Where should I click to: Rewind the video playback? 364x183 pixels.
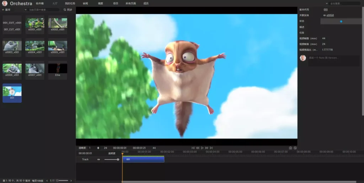pos(198,148)
